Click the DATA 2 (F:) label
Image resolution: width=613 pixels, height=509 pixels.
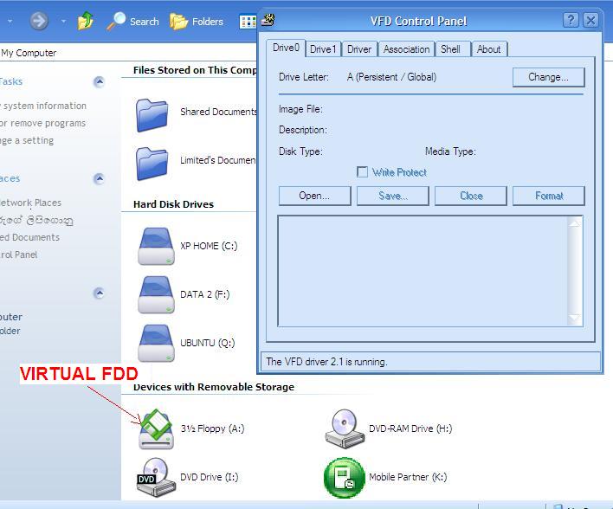click(x=205, y=294)
